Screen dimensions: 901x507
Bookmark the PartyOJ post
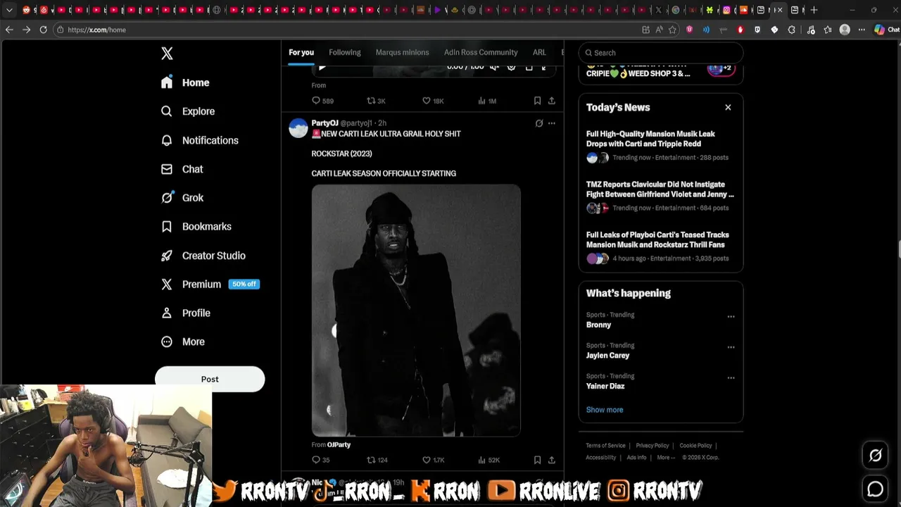(537, 460)
